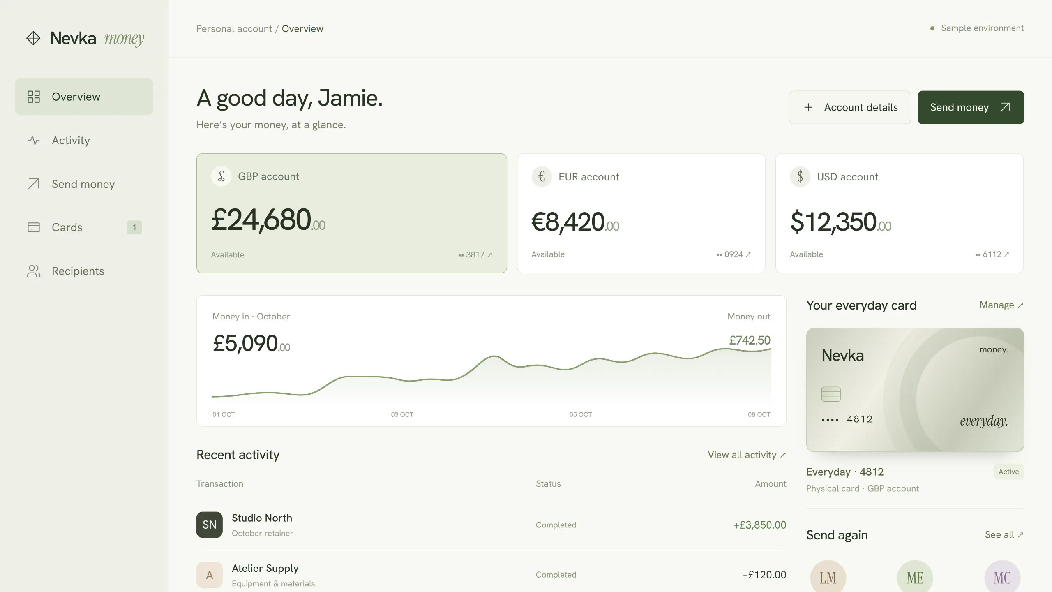
Task: Click the dark green Send money button
Action: [x=971, y=107]
